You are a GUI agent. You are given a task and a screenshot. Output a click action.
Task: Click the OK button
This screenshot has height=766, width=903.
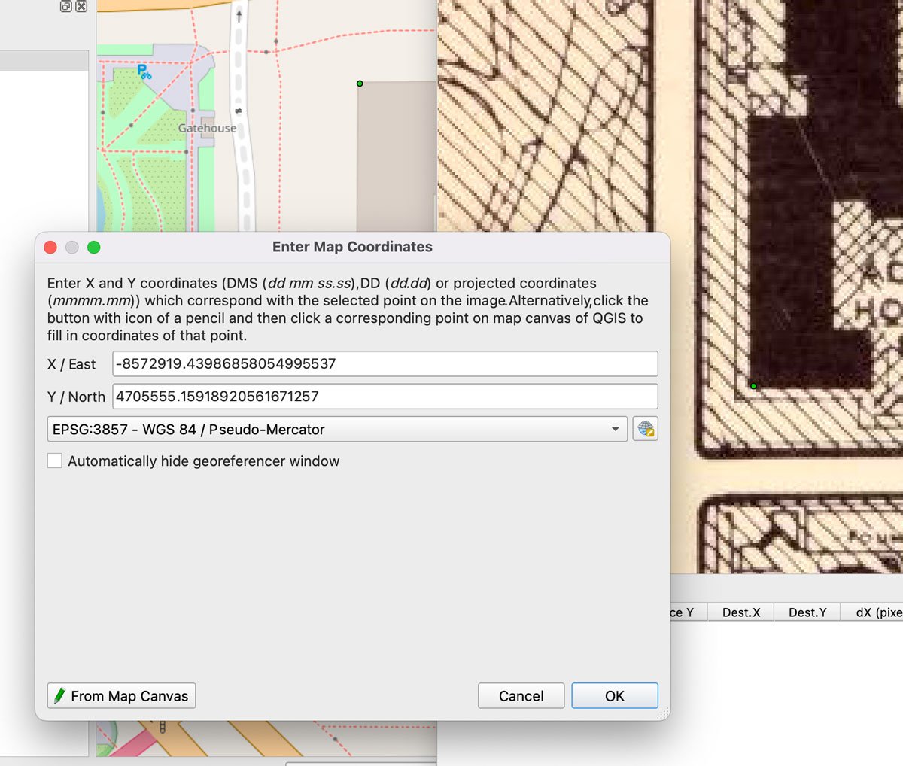[615, 696]
